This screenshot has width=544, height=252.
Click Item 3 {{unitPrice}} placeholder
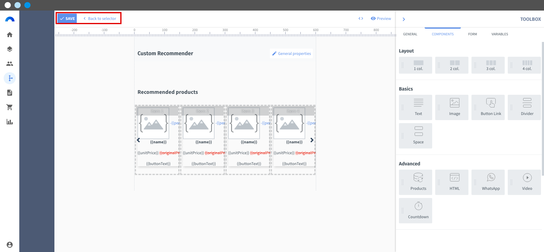tap(239, 153)
